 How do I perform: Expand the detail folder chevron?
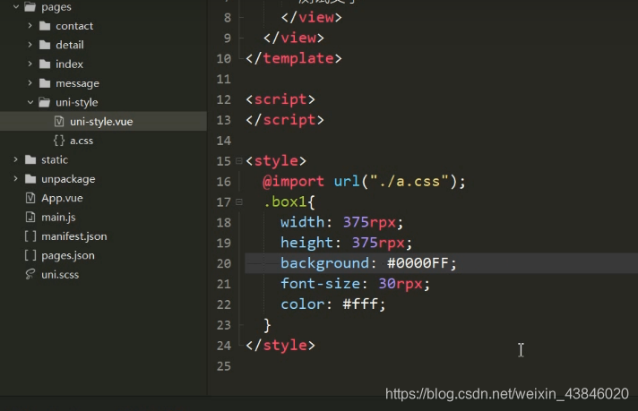[x=30, y=44]
